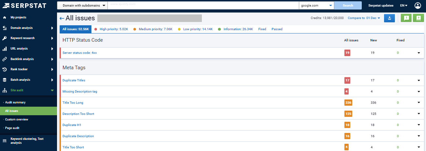The width and height of the screenshot is (426, 151).
Task: Click Rank tracker history icon
Action: [x=5, y=69]
